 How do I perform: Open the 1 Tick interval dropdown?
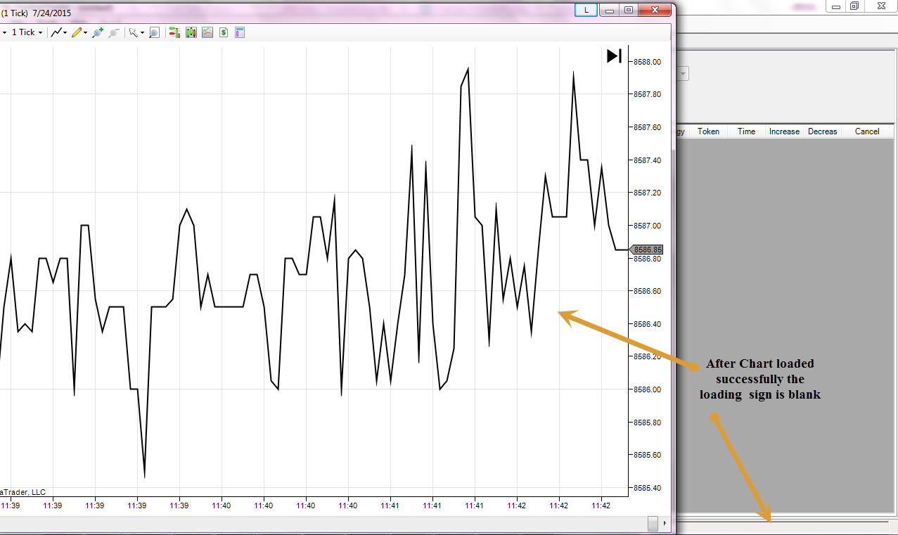coord(27,32)
